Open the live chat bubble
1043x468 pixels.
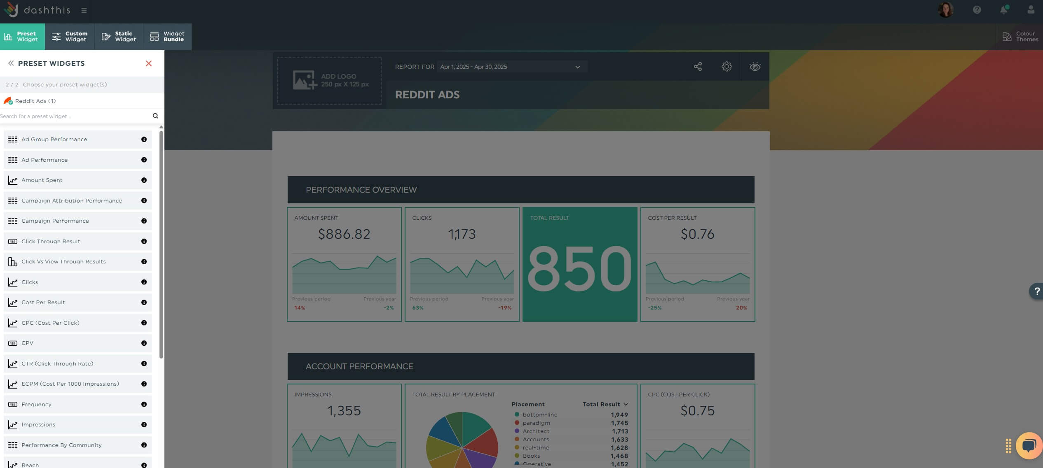tap(1029, 445)
